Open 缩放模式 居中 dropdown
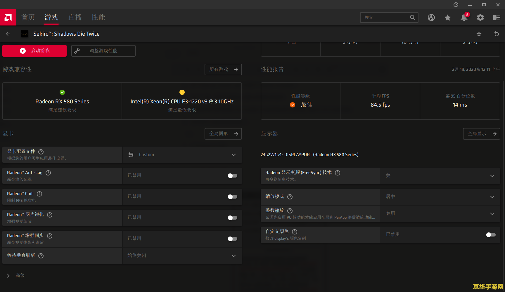 click(x=440, y=197)
